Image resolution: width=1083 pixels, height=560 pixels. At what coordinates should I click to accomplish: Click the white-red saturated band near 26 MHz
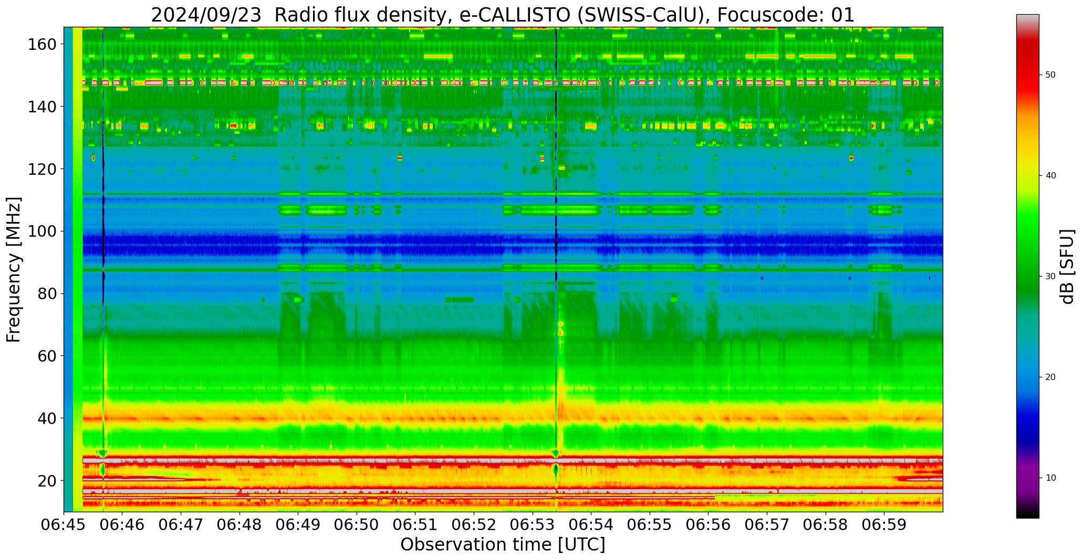tap(512, 460)
